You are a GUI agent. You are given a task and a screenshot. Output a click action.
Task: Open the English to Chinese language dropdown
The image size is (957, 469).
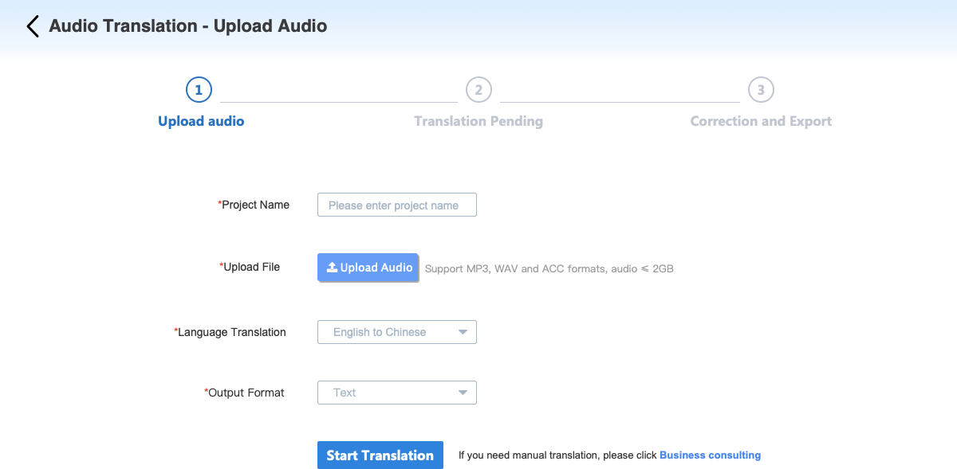coord(397,332)
